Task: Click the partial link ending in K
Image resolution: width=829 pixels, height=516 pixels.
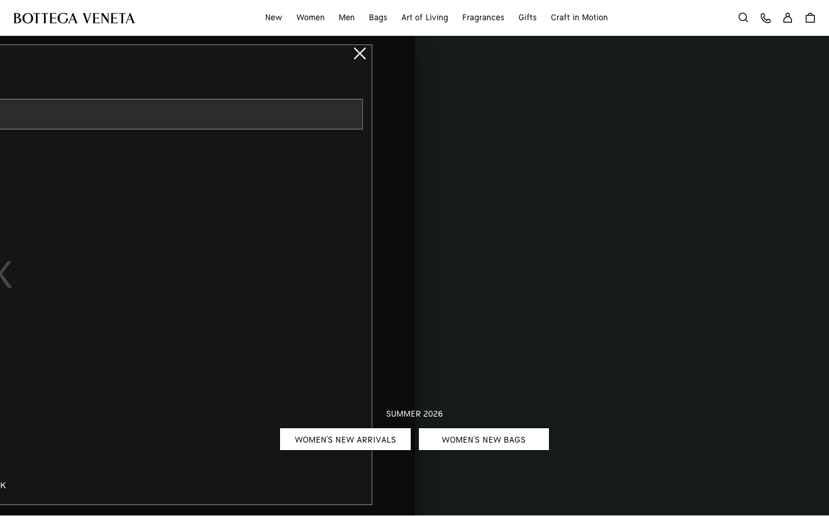Action: [x=3, y=485]
